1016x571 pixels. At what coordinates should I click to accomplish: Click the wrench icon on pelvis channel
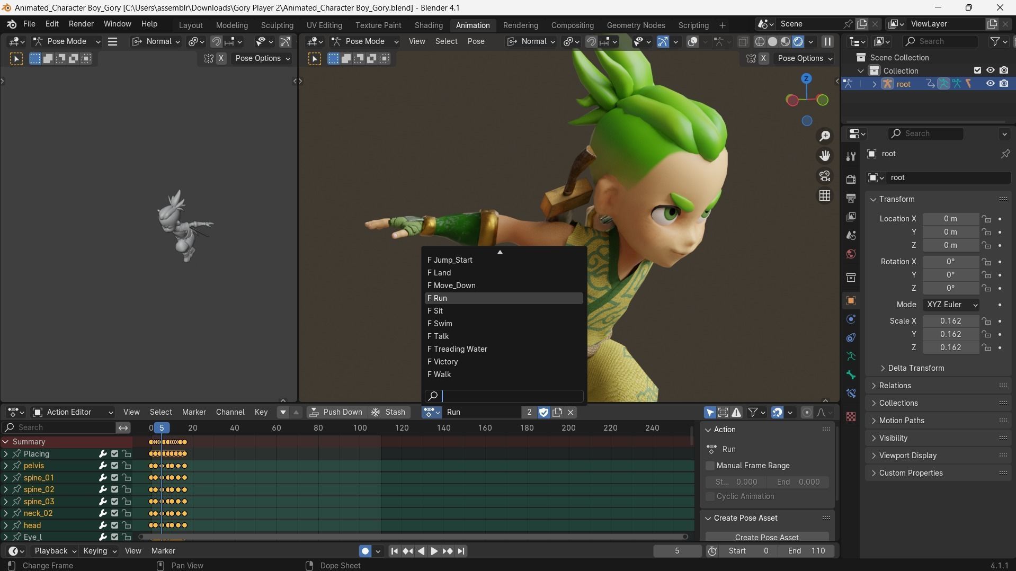coord(103,466)
